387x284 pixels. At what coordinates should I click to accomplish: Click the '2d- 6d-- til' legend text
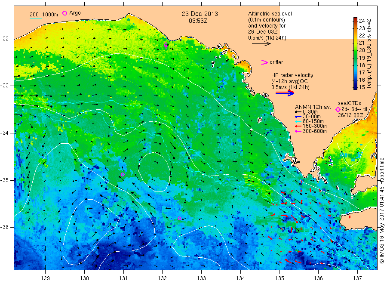pos(354,109)
